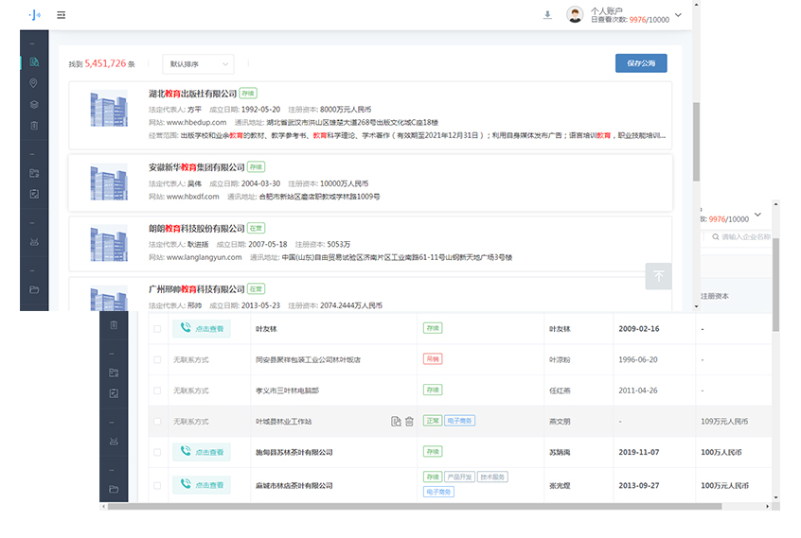Open 湖北教育出版社有限公司 company link

tap(192, 95)
